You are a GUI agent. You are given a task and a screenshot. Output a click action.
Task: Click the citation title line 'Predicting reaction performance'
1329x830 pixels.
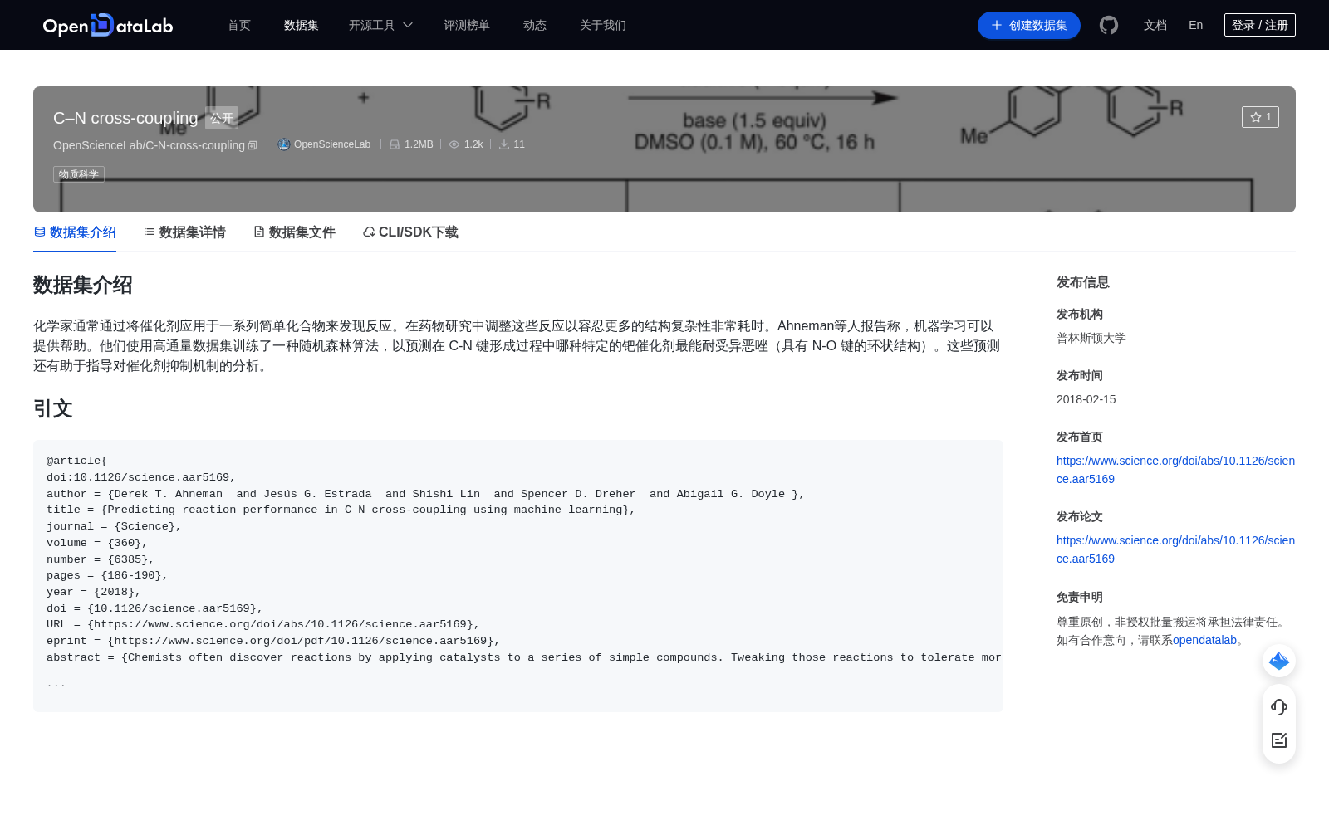coord(341,510)
